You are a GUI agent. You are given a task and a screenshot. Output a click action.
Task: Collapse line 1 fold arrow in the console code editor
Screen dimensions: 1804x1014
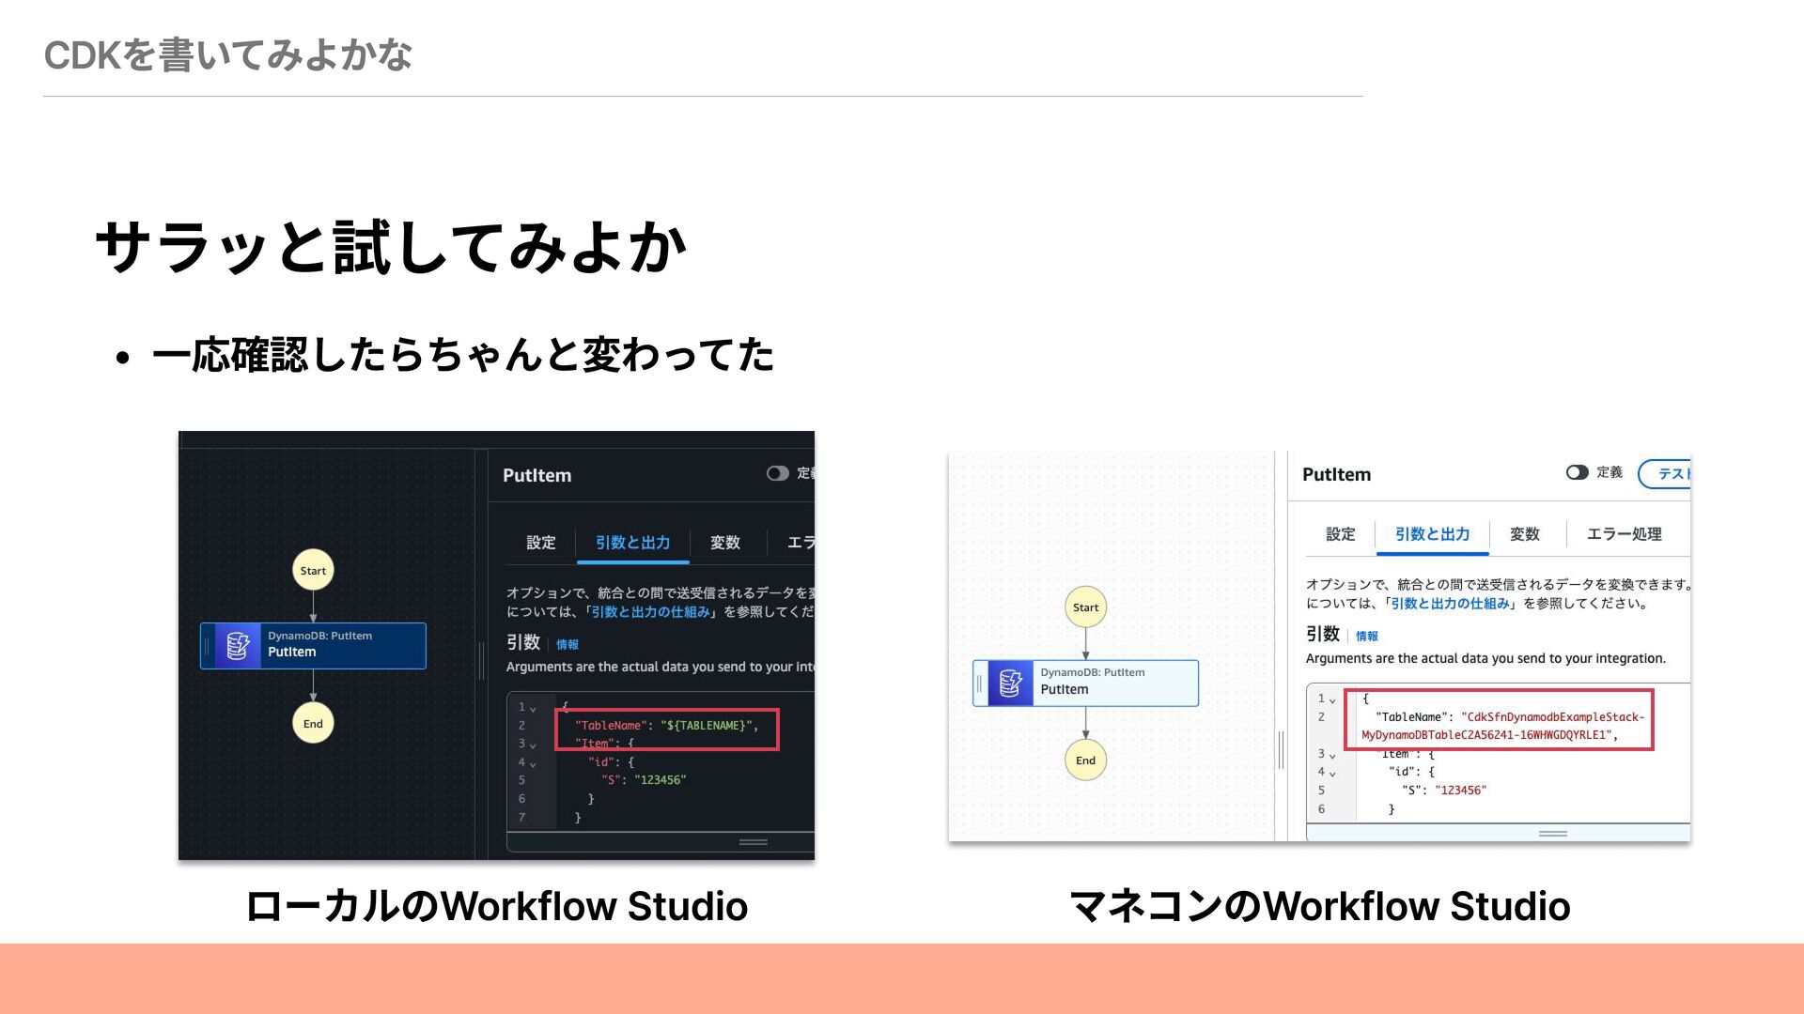1332,700
